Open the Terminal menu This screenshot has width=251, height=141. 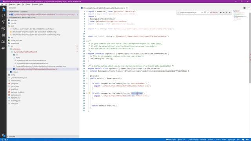coord(35,4)
